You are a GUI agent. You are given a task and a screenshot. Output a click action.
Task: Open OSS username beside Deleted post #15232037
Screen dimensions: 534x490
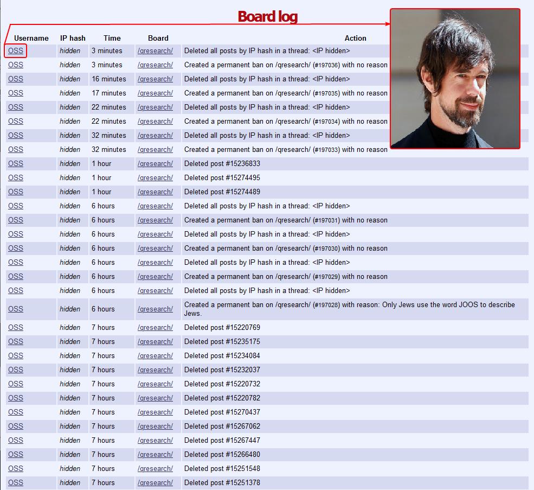(x=16, y=370)
